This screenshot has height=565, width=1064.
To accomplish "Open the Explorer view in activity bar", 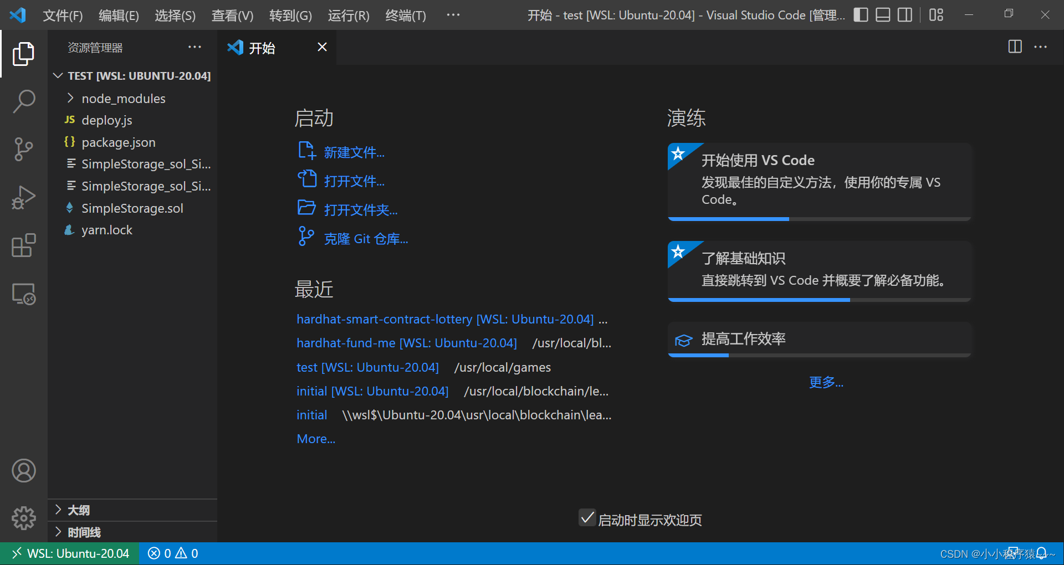I will pos(23,54).
